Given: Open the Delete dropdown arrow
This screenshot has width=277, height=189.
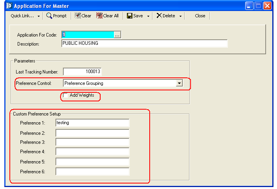Looking at the screenshot, I should [180, 16].
